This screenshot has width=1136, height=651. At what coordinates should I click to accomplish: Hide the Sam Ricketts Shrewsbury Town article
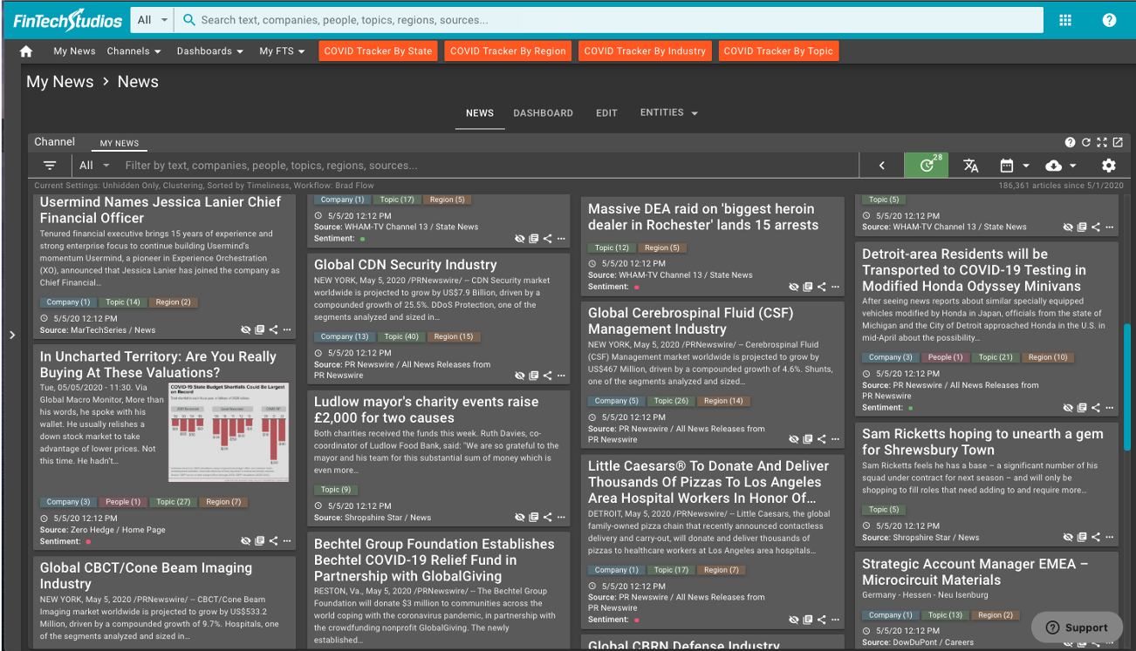point(1068,538)
